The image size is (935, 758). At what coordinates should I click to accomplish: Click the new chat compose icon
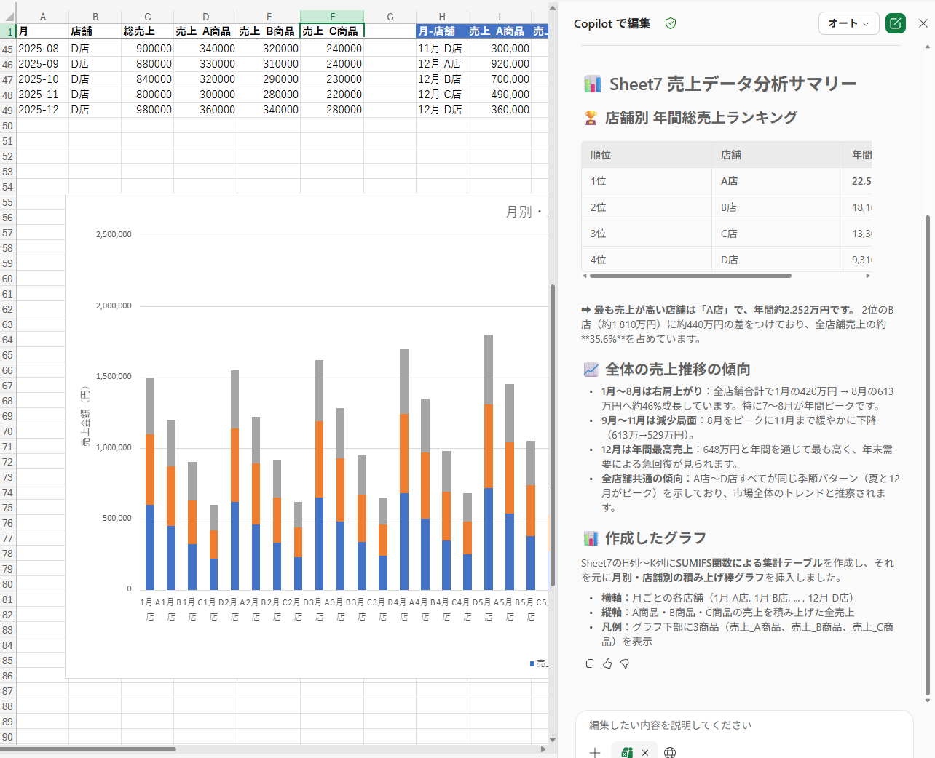895,23
